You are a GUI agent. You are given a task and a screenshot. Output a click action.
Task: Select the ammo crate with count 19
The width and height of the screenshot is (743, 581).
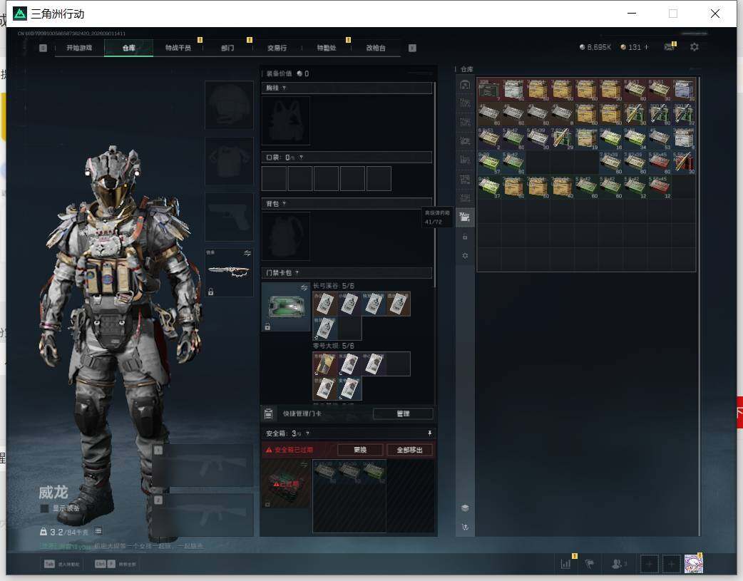click(586, 138)
